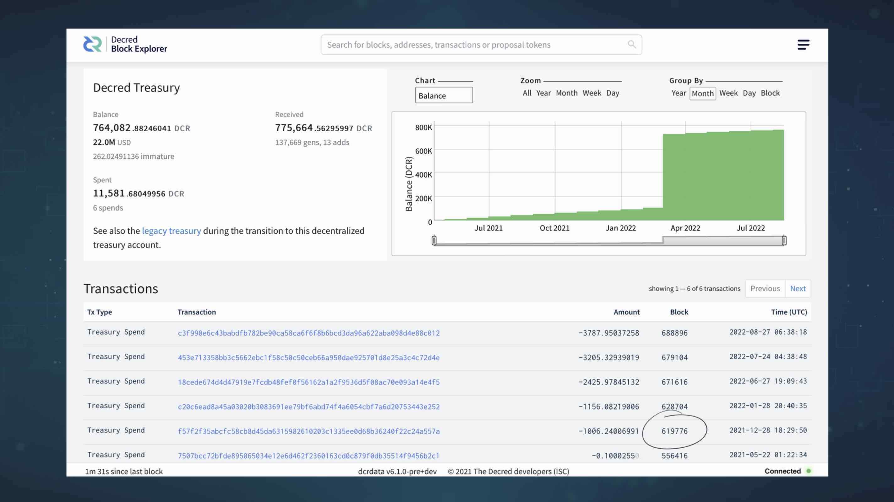Click the search magnifier icon

[632, 44]
